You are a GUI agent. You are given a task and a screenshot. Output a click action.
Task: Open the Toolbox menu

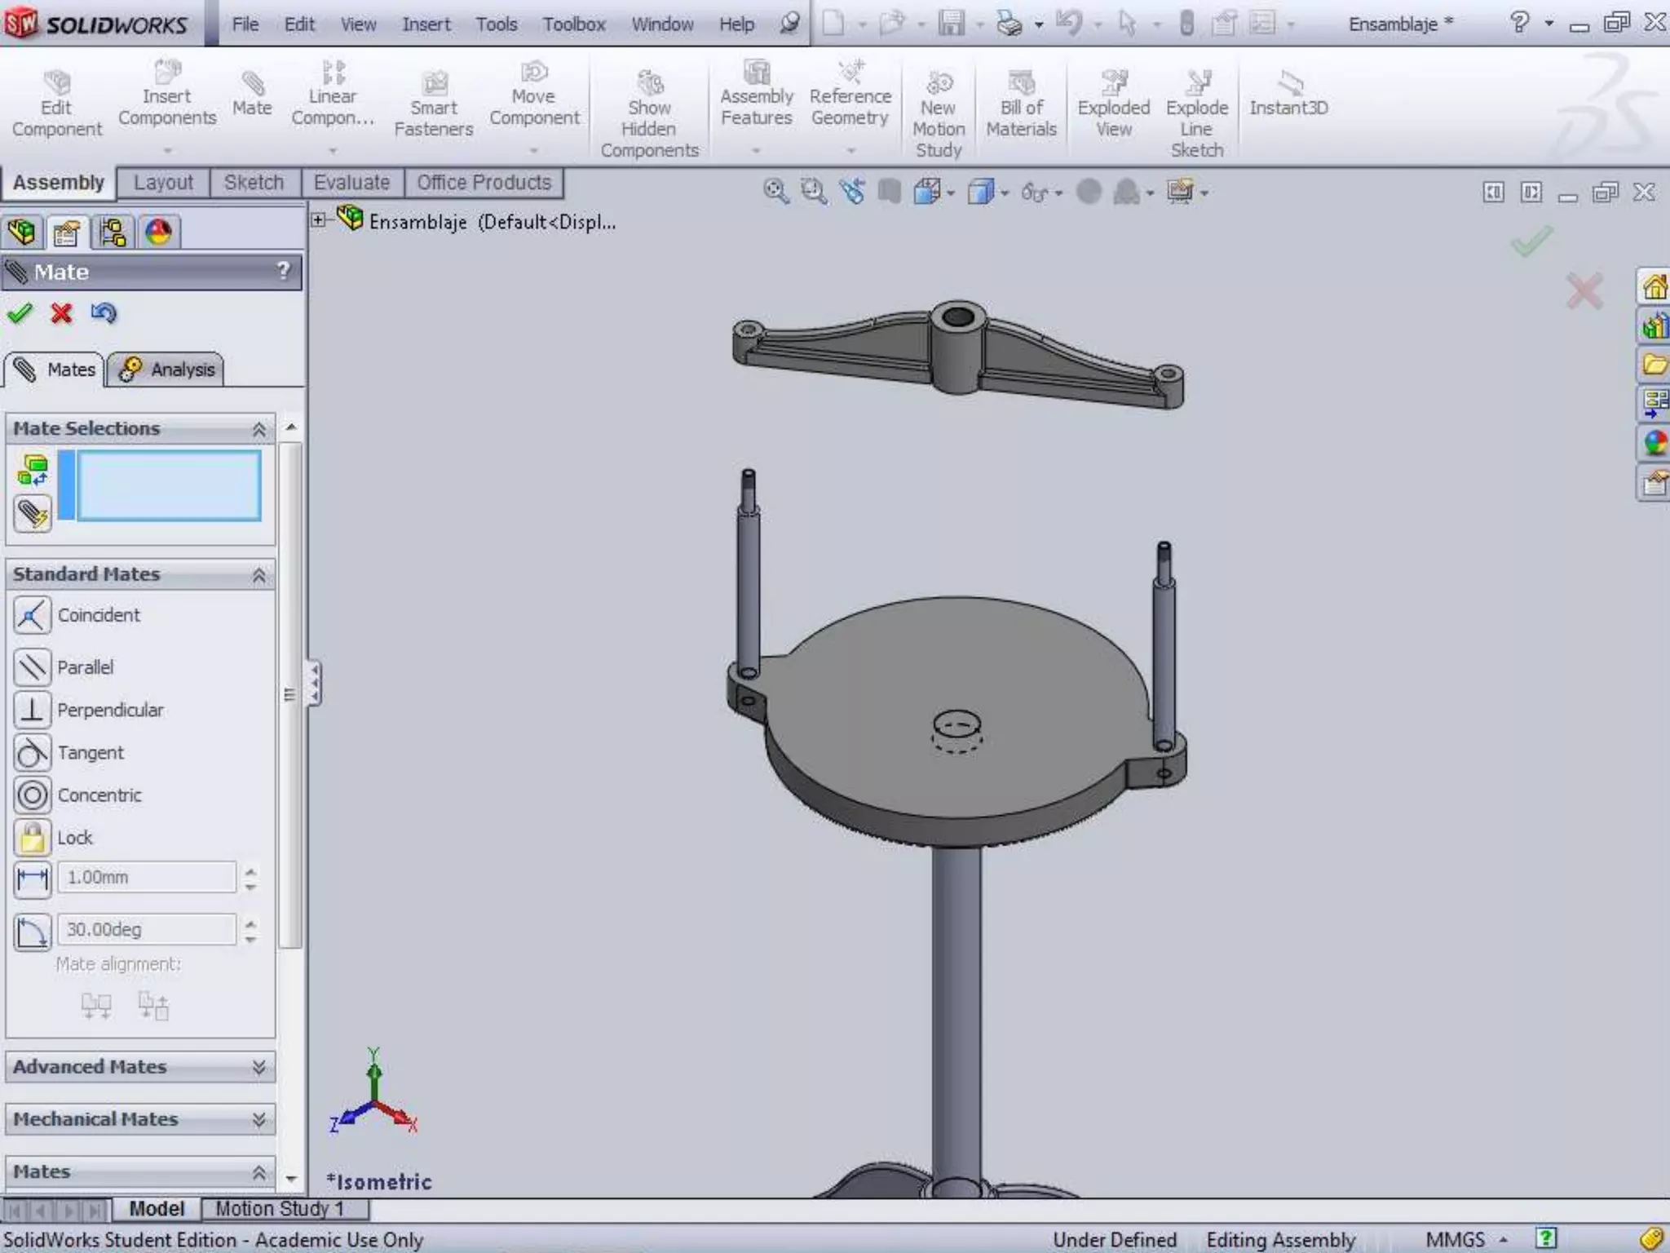point(574,24)
